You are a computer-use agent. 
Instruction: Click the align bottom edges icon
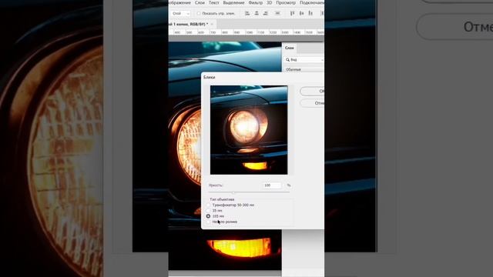(310, 13)
